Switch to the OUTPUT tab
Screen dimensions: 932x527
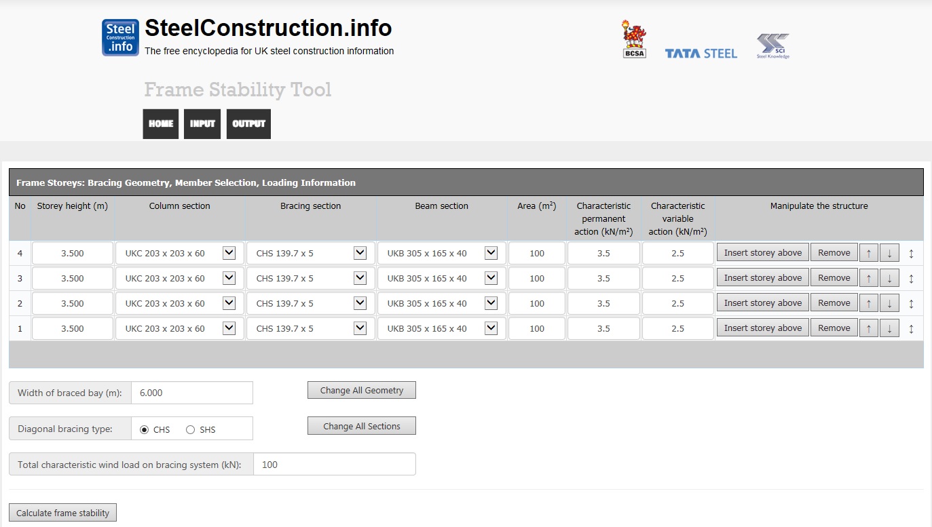click(x=248, y=124)
